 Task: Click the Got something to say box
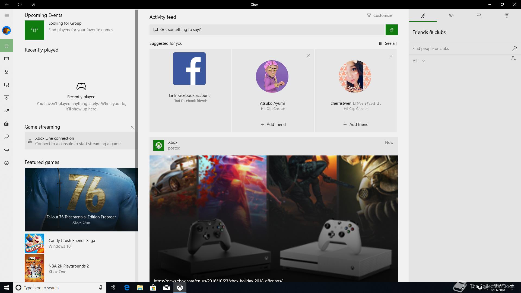[x=267, y=30]
